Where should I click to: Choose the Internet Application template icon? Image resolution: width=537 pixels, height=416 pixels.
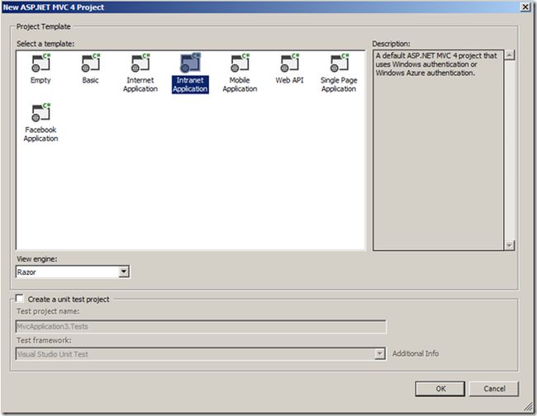[x=140, y=63]
